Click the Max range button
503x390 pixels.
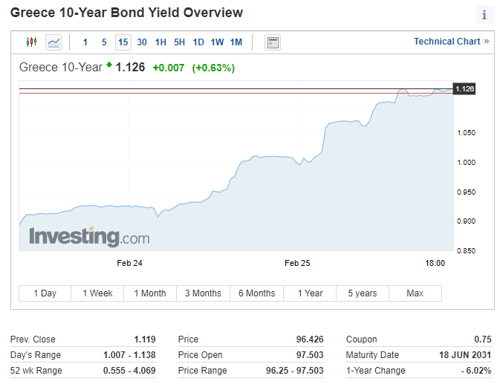[415, 293]
